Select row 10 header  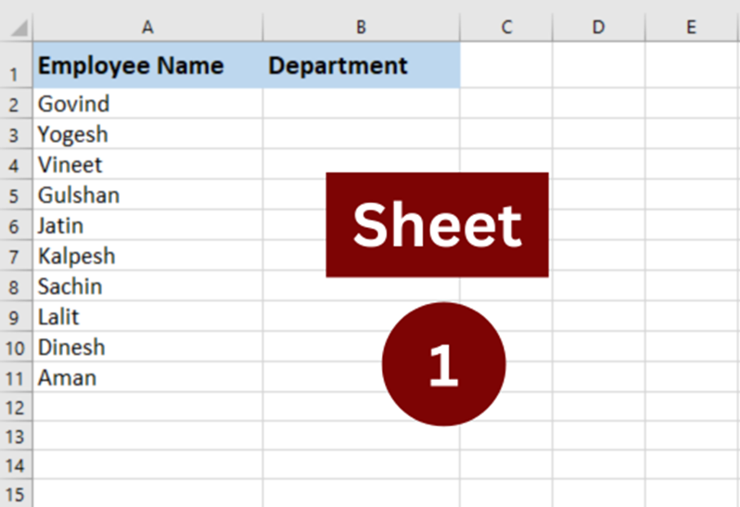pos(16,347)
